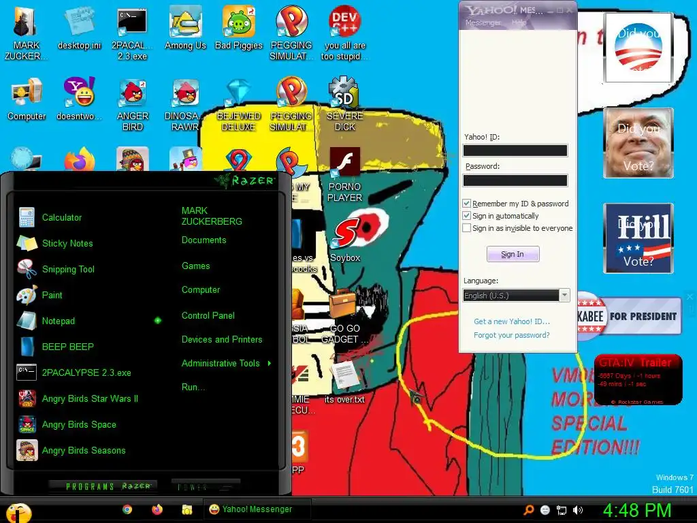Click Get a new Yahoo! ID link

click(512, 321)
